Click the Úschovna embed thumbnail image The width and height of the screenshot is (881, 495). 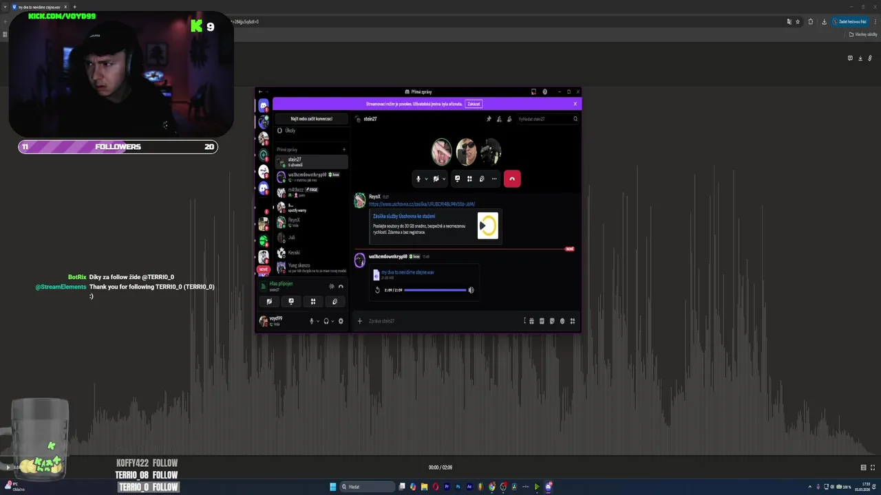(487, 225)
